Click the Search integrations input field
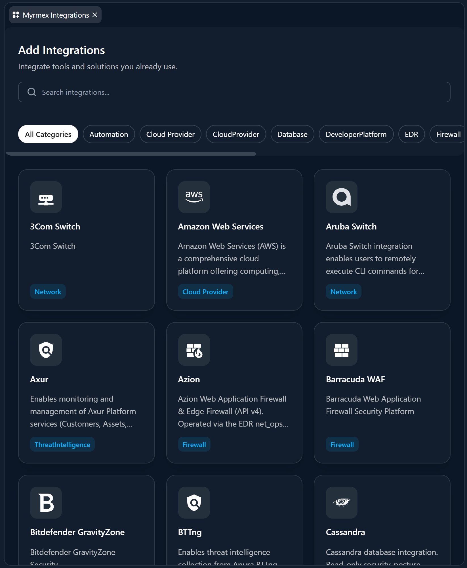Image resolution: width=467 pixels, height=568 pixels. tap(234, 92)
